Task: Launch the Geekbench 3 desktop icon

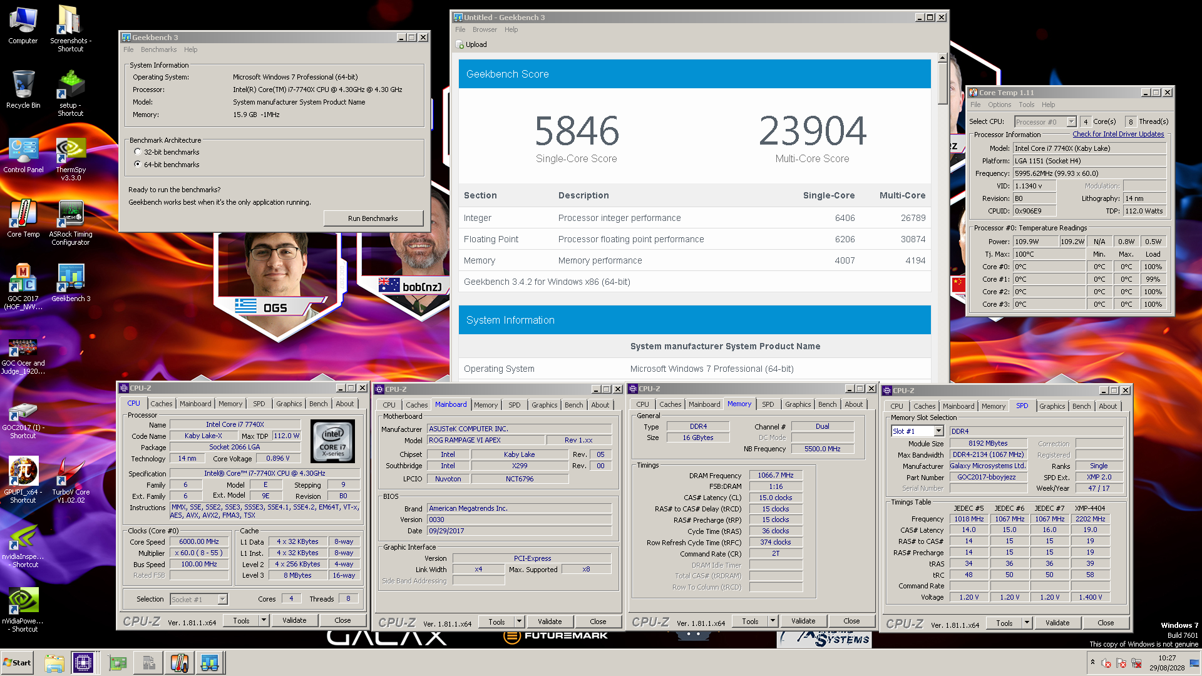Action: tap(71, 283)
